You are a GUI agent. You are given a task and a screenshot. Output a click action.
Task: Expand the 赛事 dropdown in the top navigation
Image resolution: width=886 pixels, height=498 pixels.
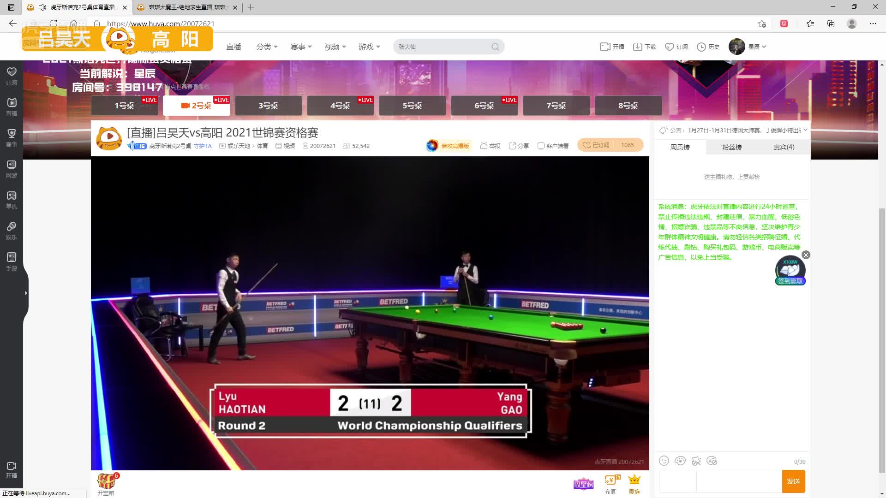301,47
